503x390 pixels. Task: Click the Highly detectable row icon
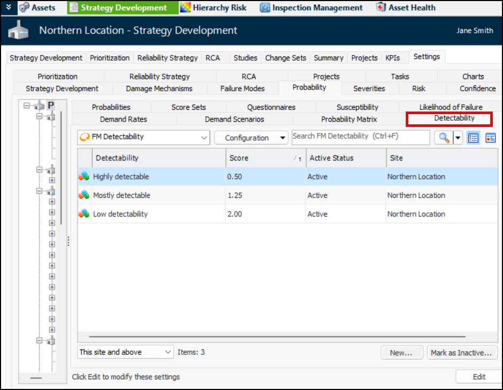click(84, 177)
